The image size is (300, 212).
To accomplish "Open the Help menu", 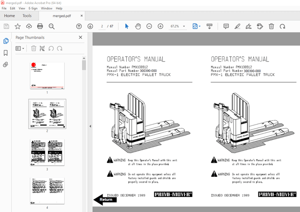I will (x=59, y=8).
